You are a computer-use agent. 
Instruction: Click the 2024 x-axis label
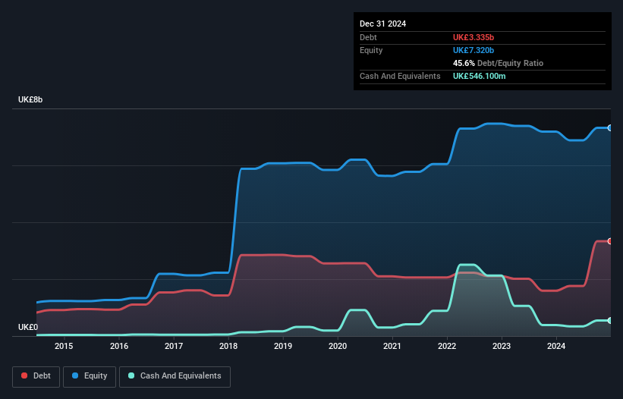click(x=556, y=346)
